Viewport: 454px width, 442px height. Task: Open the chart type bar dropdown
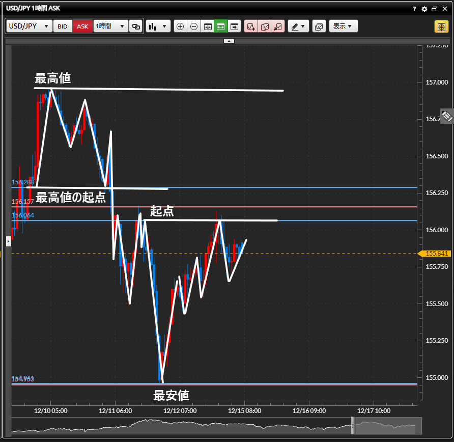click(158, 26)
